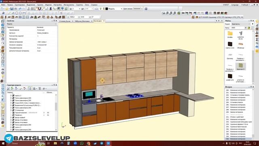The image size is (259, 146).
Task: Select the circle drawing tool
Action: point(17,13)
